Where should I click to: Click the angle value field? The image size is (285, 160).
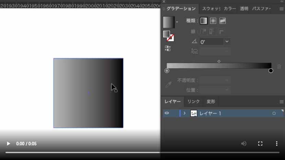(212, 42)
